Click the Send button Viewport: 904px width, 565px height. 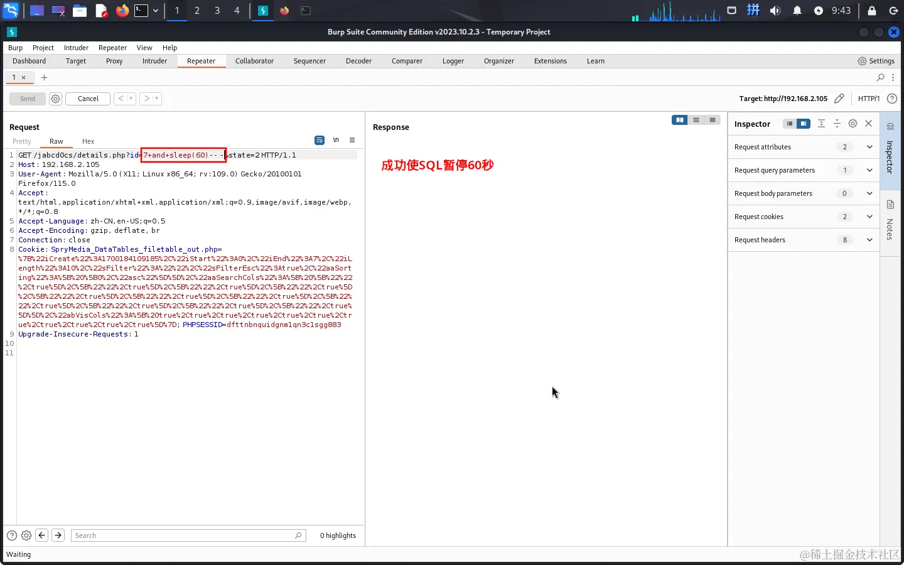click(x=28, y=99)
